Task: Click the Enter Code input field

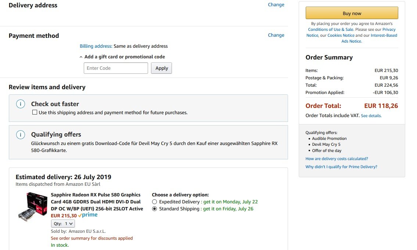Action: [116, 68]
